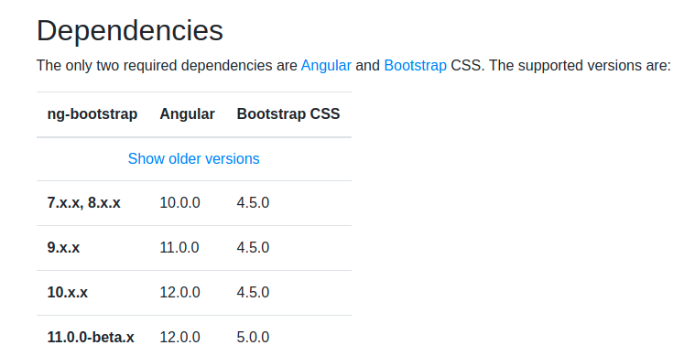This screenshot has width=695, height=356.
Task: Expand Show older versions
Action: [x=194, y=158]
